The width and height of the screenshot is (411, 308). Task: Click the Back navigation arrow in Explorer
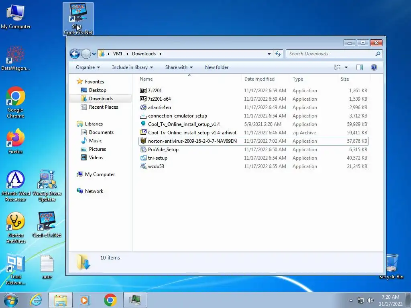[75, 54]
